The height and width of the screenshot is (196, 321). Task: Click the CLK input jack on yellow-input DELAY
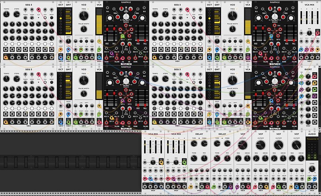[x=196, y=186]
